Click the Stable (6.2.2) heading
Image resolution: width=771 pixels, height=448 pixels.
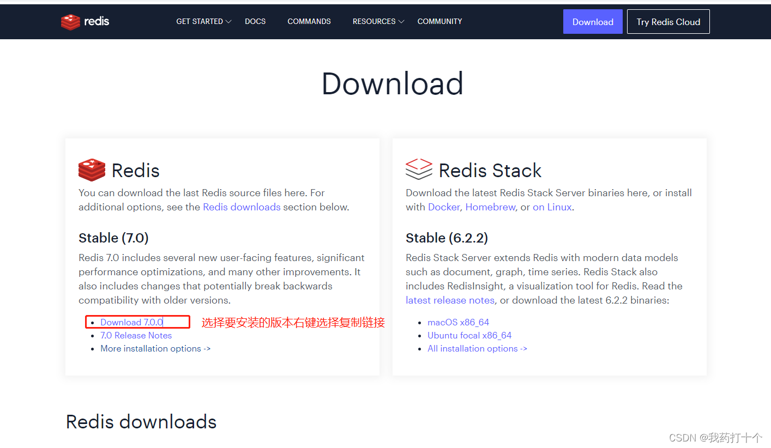[x=447, y=238]
